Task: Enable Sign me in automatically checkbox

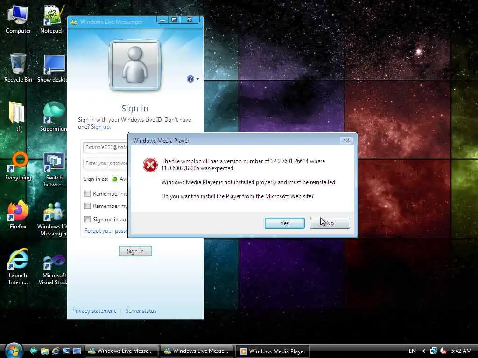Action: coord(87,219)
